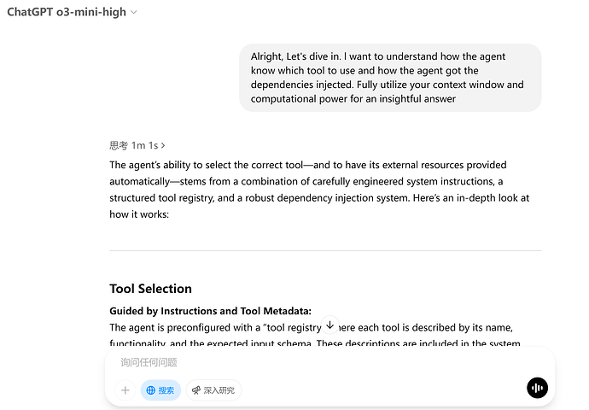Click the scroll-to-bottom down arrow button
This screenshot has width=589, height=410.
pyautogui.click(x=329, y=325)
